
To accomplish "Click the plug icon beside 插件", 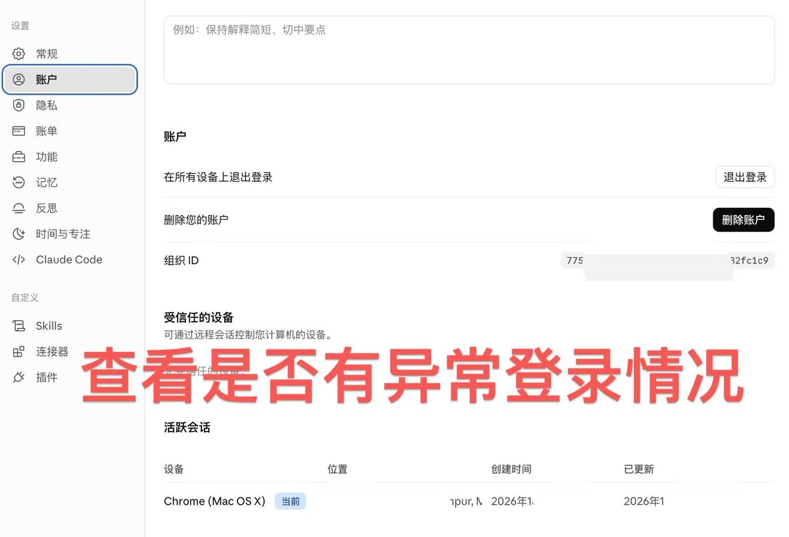I will 18,377.
